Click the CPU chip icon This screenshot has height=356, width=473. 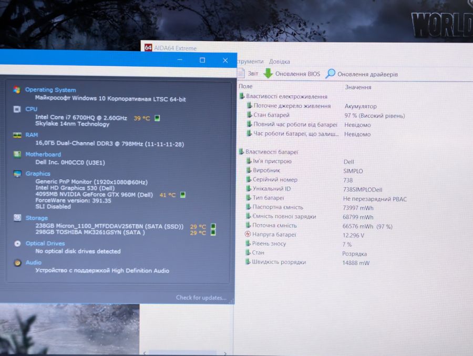[17, 109]
